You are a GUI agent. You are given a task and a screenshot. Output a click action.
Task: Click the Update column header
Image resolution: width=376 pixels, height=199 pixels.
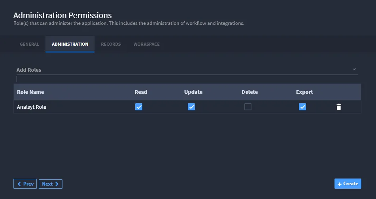(x=193, y=92)
